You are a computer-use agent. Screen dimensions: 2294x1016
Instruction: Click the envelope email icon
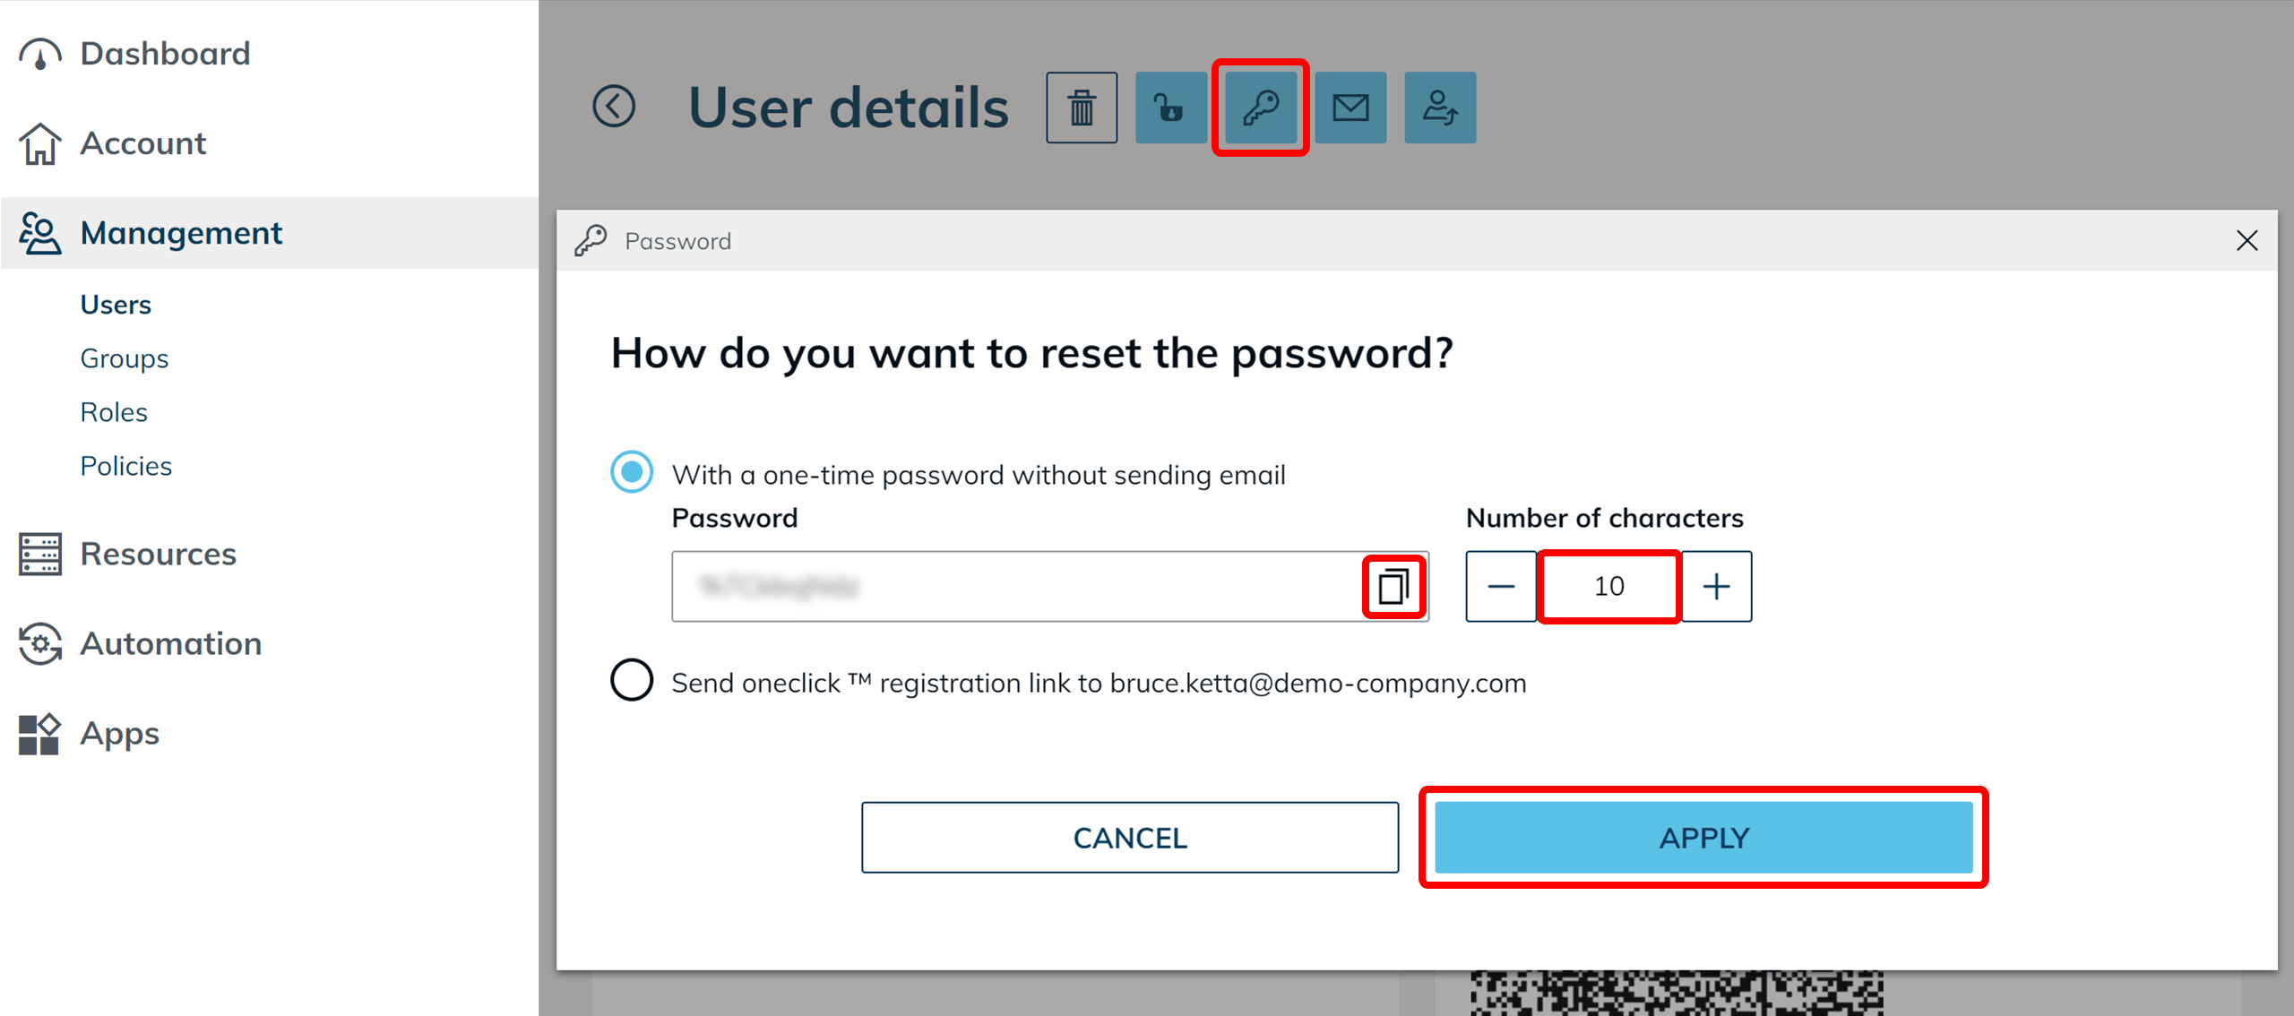(1350, 108)
